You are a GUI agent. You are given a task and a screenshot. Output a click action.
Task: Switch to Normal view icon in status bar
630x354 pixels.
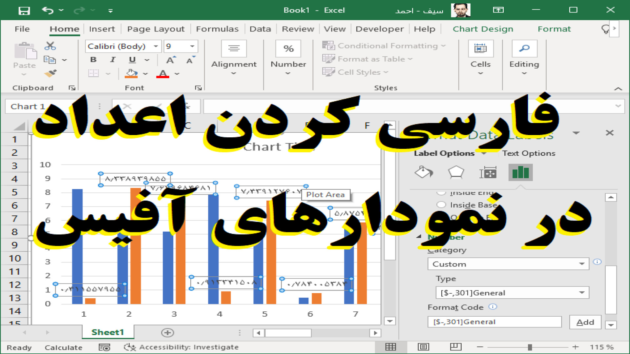coord(390,347)
